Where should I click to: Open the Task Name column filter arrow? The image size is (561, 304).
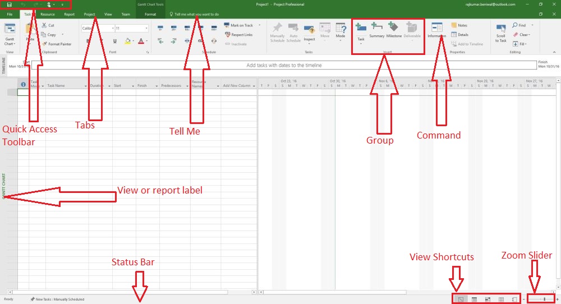85,86
